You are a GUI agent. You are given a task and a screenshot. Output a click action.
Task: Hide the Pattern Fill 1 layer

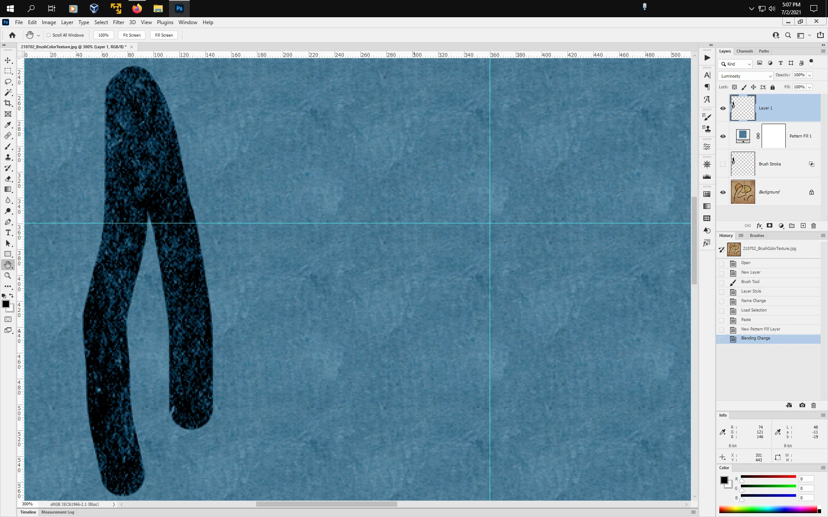[723, 136]
